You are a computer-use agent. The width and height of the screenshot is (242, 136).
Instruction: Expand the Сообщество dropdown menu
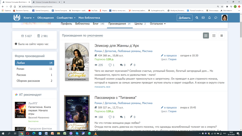click(x=66, y=18)
